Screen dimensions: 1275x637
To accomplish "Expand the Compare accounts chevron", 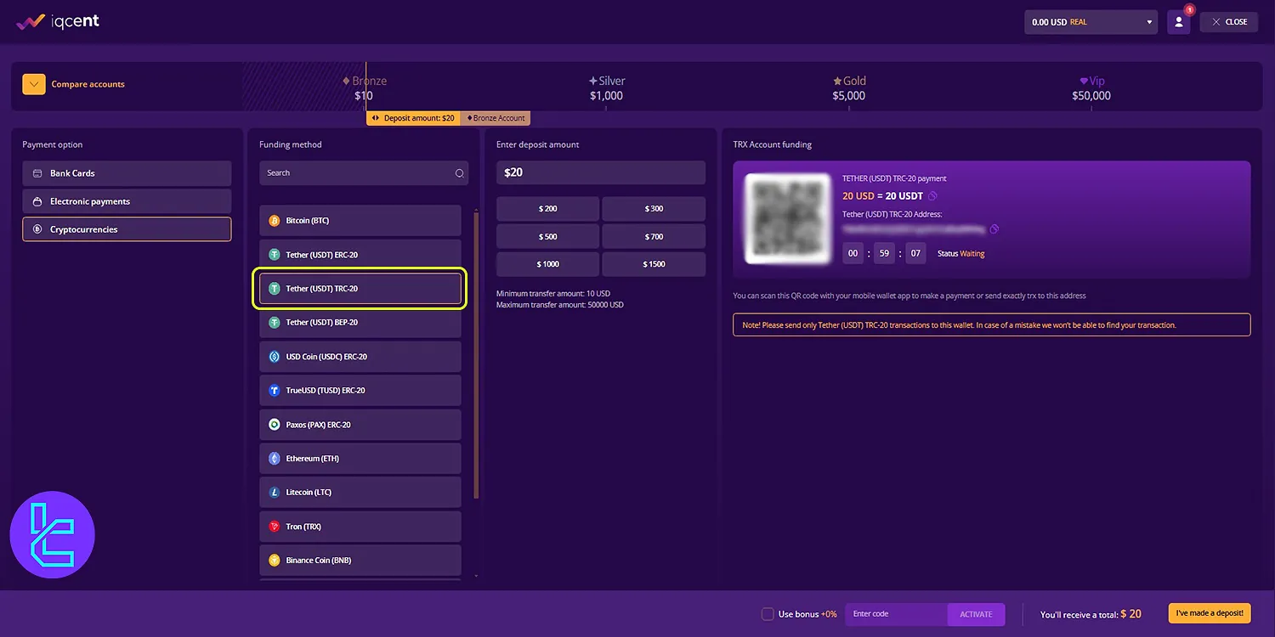I will 34,84.
